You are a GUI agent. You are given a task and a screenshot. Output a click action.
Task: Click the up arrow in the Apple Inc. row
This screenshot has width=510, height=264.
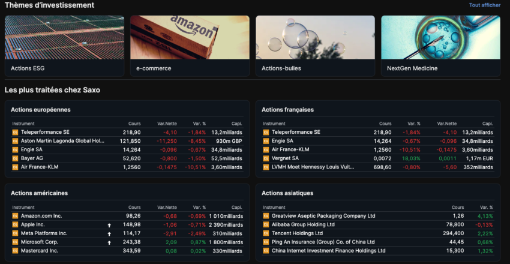click(x=109, y=225)
